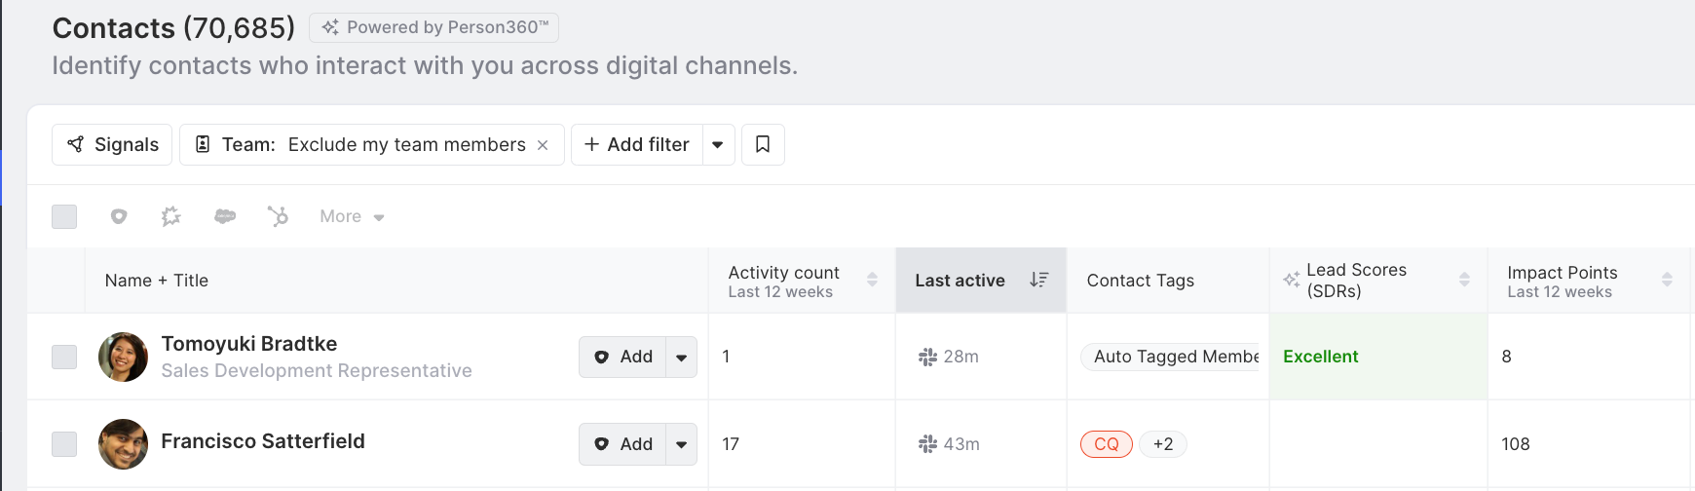Viewport: 1695px width, 491px height.
Task: Click the starburst icon in bulk toolbar
Action: 171,216
